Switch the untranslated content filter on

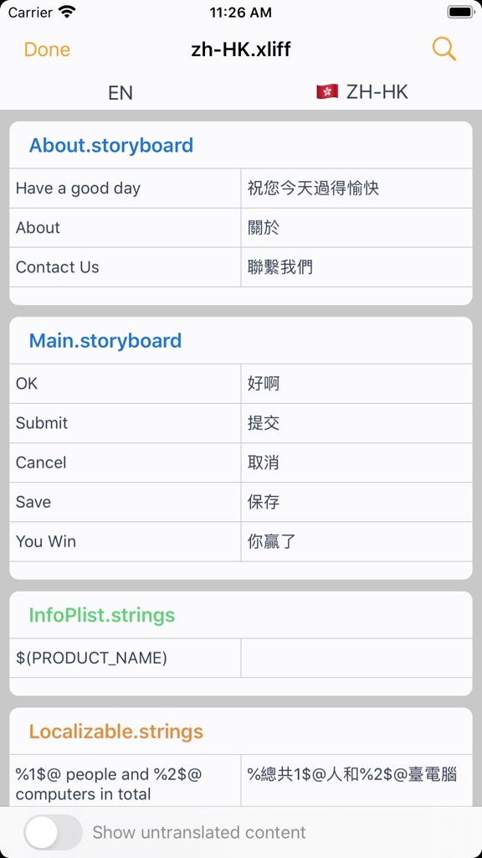[53, 832]
